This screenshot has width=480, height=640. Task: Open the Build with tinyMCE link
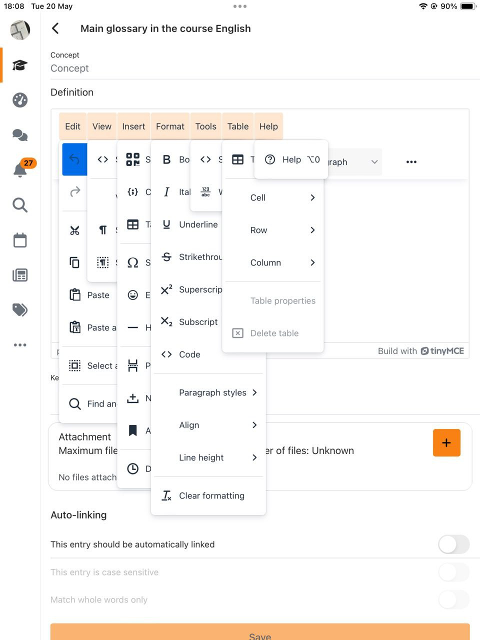point(421,351)
